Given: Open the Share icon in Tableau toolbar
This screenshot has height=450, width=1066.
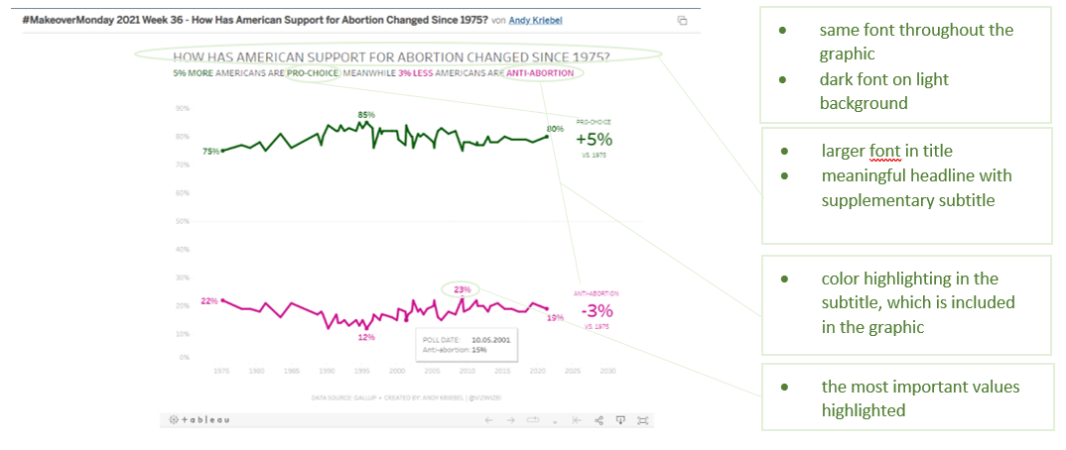Looking at the screenshot, I should click(600, 420).
